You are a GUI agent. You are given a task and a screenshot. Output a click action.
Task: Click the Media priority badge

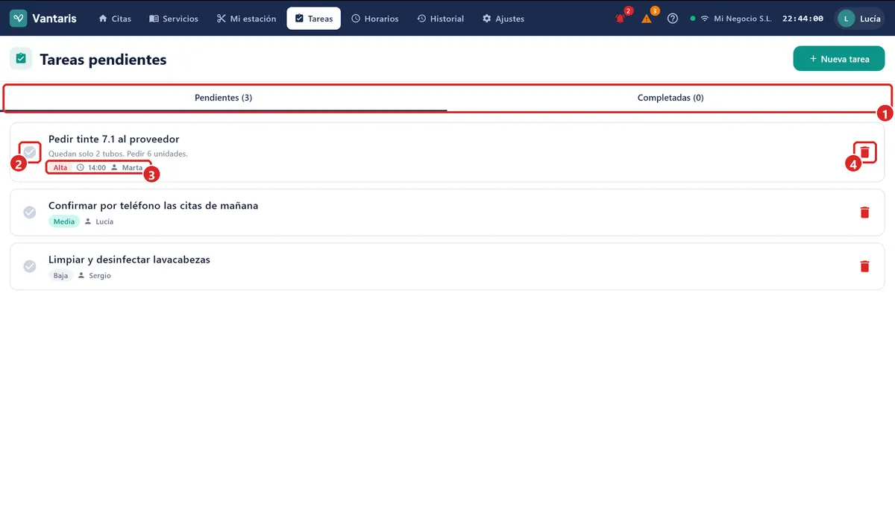(x=64, y=221)
